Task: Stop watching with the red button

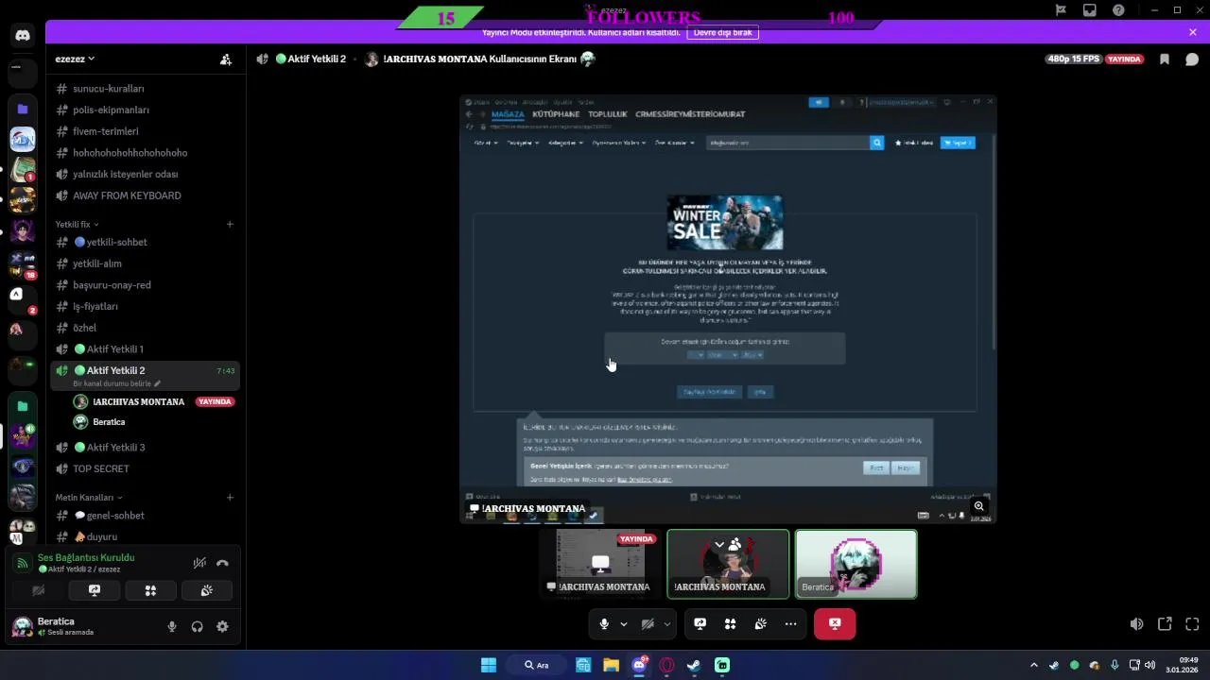Action: pyautogui.click(x=835, y=624)
